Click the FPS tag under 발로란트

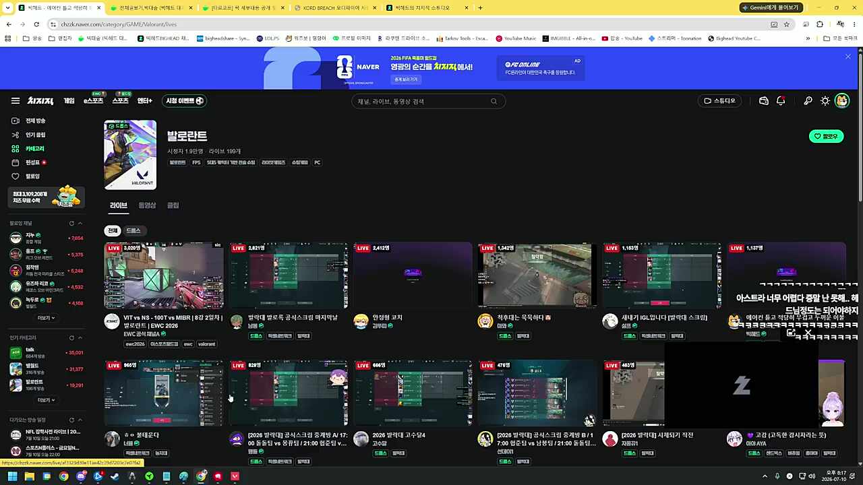tap(196, 162)
